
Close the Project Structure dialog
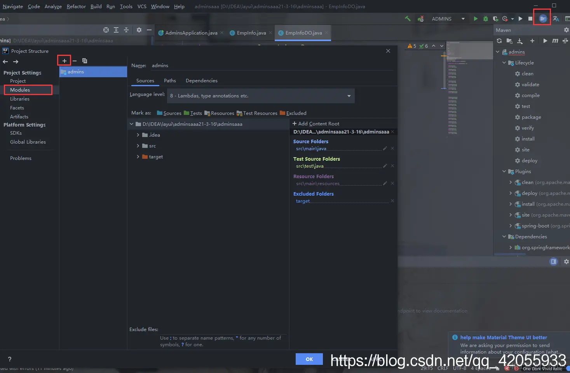pos(388,51)
